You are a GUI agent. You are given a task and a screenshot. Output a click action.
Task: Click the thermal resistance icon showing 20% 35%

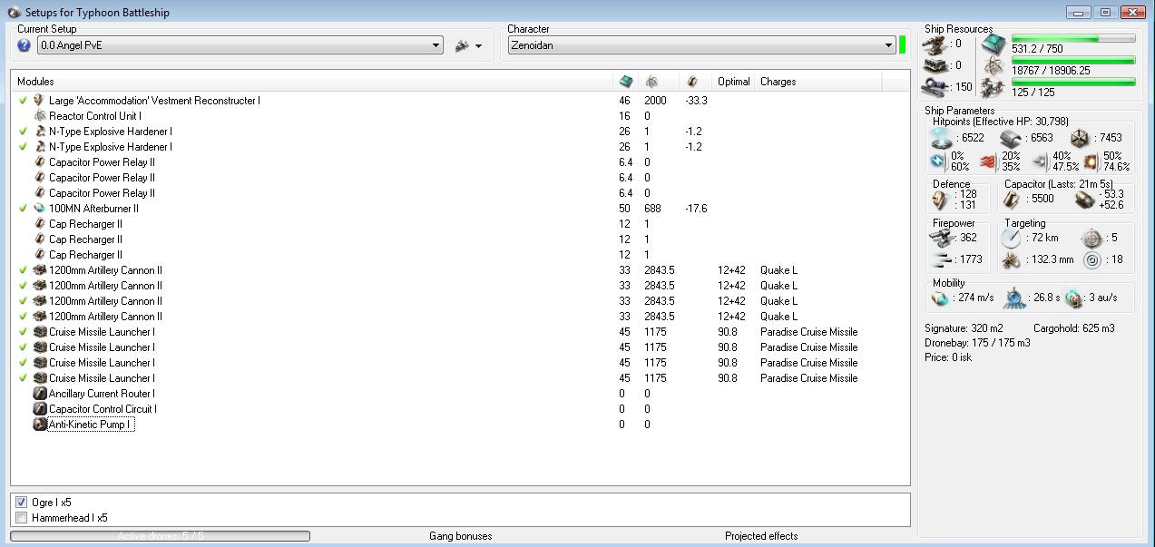pyautogui.click(x=988, y=161)
